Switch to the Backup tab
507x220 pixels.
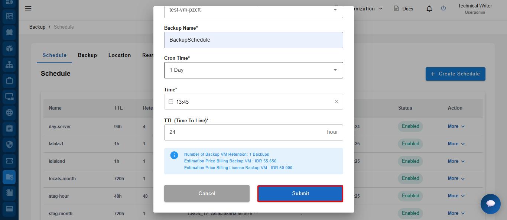click(87, 55)
